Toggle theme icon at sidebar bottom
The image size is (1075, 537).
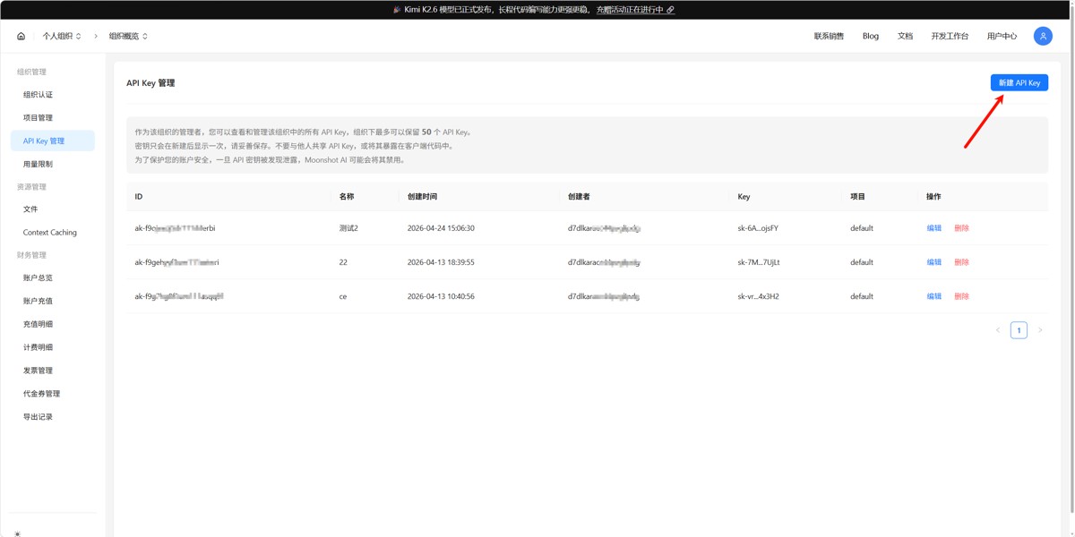(x=17, y=533)
